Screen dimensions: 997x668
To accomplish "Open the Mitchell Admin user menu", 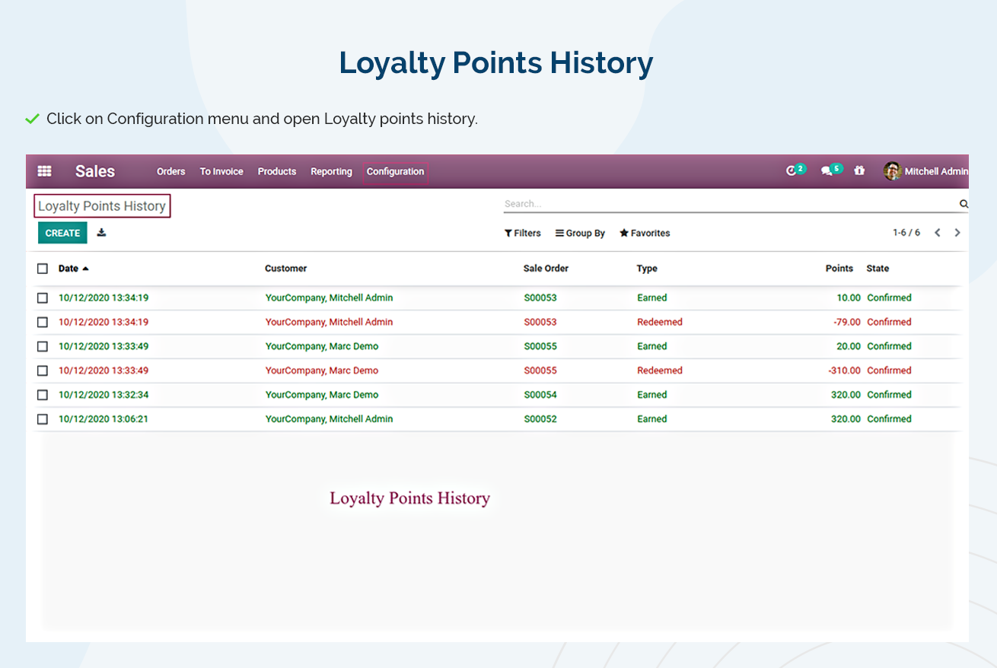I will pos(925,171).
